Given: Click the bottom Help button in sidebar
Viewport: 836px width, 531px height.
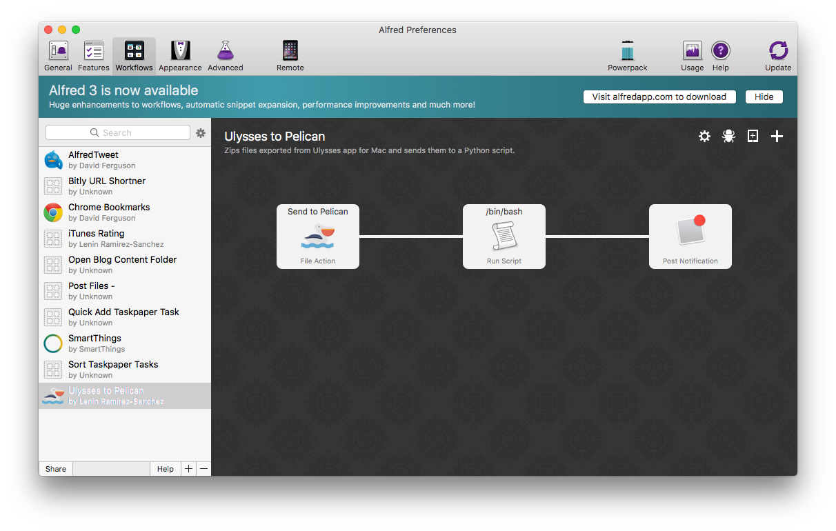Looking at the screenshot, I should [166, 469].
